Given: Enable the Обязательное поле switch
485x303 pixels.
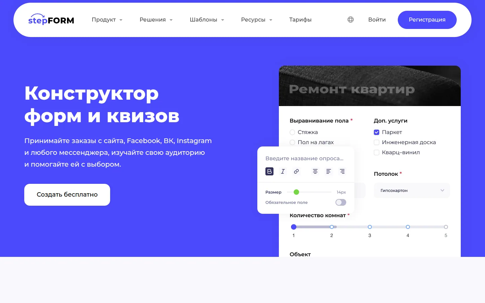Looking at the screenshot, I should (x=341, y=202).
